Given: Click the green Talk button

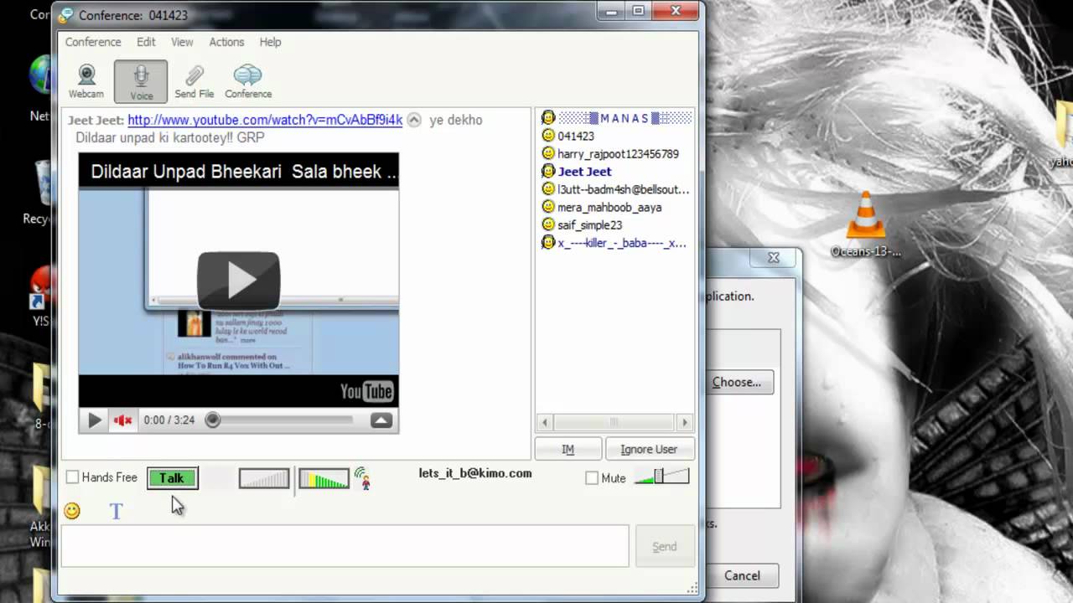Looking at the screenshot, I should [x=172, y=478].
